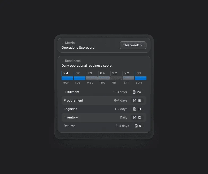
Task: Select the Sunday 8.1 score bar
Action: [x=141, y=78]
